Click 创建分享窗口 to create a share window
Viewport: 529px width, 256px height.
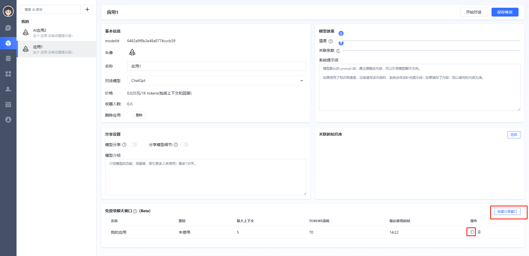pos(508,211)
